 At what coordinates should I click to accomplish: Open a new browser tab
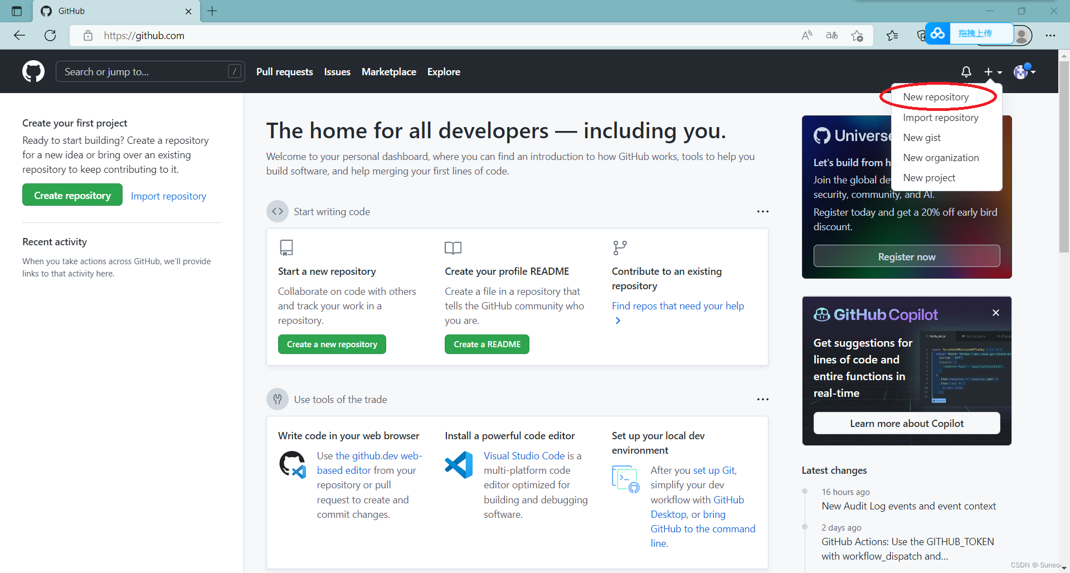[212, 11]
